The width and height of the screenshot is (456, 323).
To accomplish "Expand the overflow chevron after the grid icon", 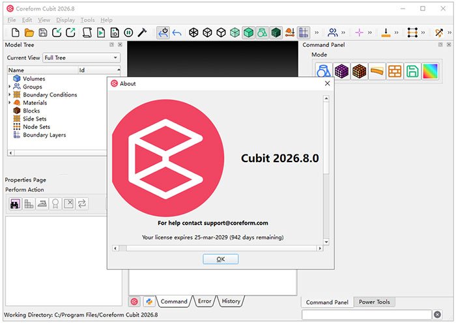I will pyautogui.click(x=317, y=33).
